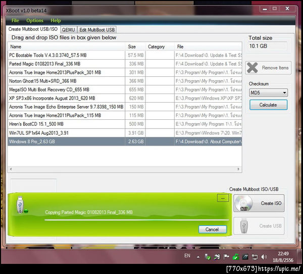Click the File column header
The height and width of the screenshot is (274, 303).
[208, 47]
